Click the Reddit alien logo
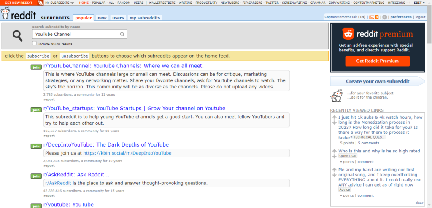The image size is (432, 208). (5, 13)
